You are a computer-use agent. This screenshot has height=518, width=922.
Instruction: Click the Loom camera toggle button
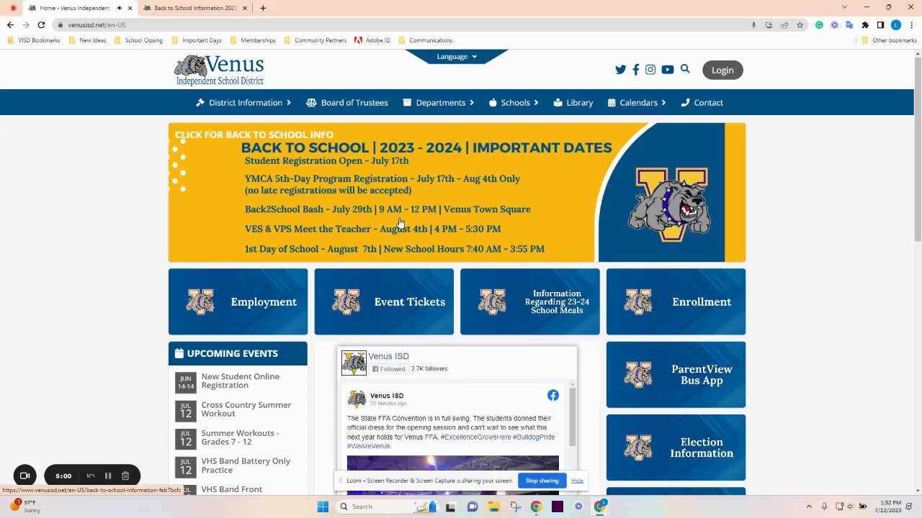(x=24, y=476)
